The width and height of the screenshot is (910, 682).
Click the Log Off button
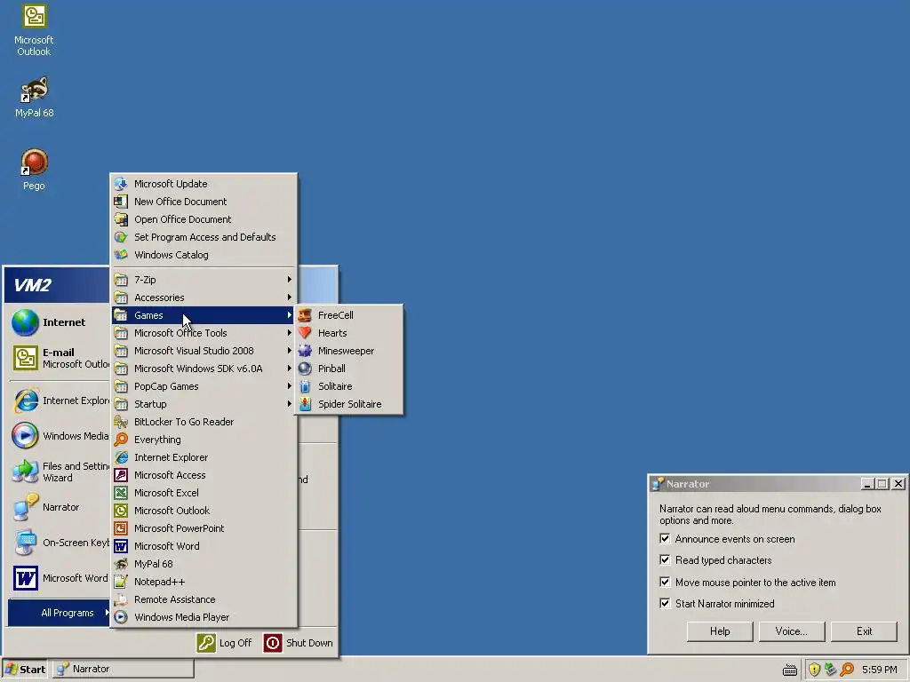tap(225, 643)
